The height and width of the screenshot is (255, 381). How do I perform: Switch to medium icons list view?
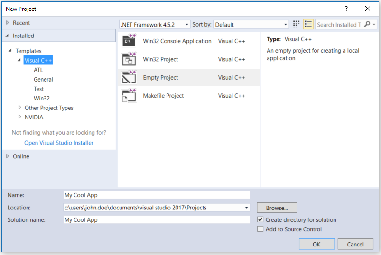click(x=308, y=24)
